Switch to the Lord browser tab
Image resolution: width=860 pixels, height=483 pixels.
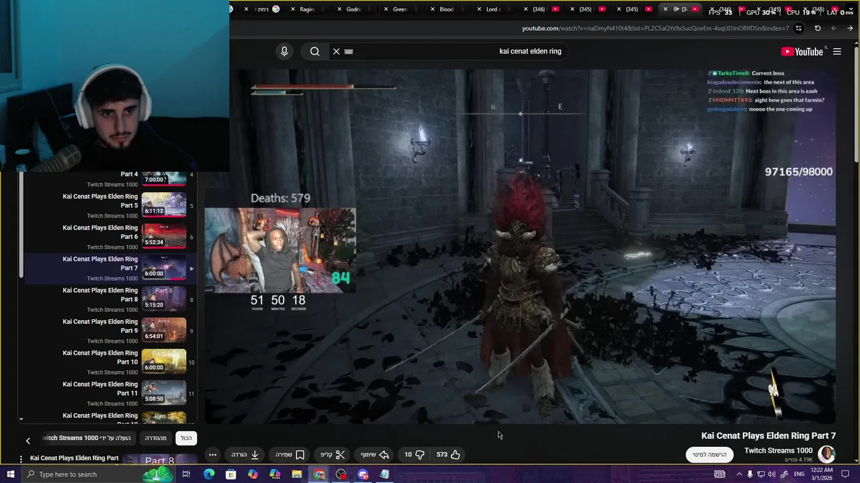[492, 9]
